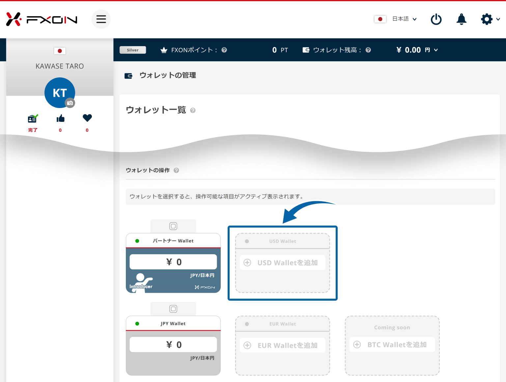The image size is (506, 382).
Task: Click the plus icon for BTC Wallet
Action: tap(357, 344)
